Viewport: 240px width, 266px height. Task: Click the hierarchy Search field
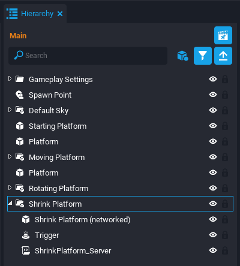(x=88, y=56)
